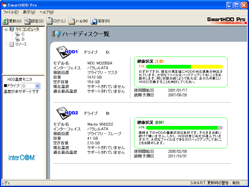Click the 4.1 GB capacity value
The width and height of the screenshot is (249, 187).
click(x=92, y=138)
